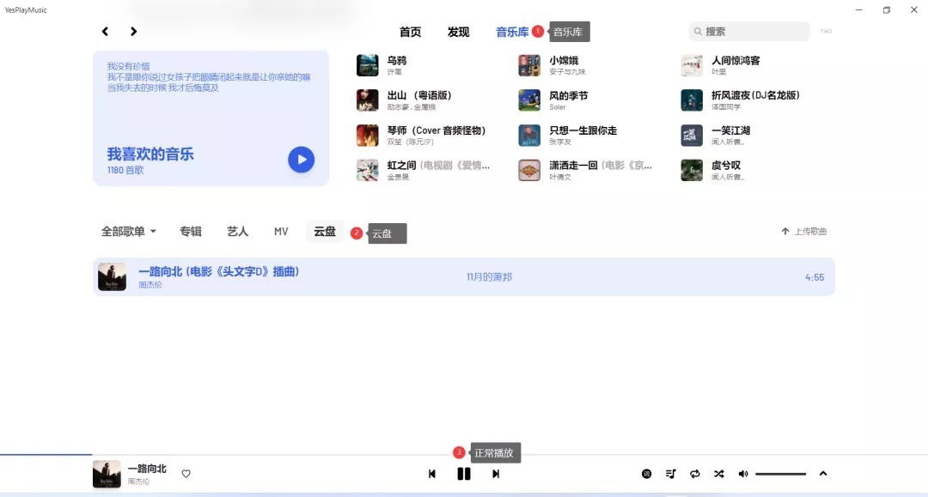Click the song title 小嫦娥
This screenshot has width=928, height=497.
coord(564,60)
